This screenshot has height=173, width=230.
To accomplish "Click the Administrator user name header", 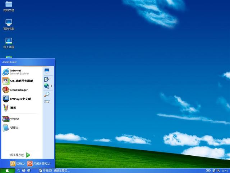I will tap(10, 62).
